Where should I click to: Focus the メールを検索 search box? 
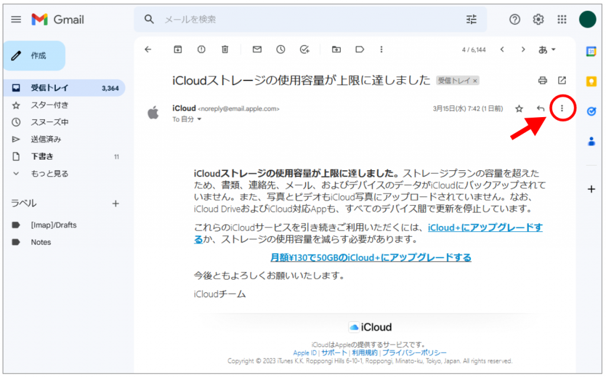tap(310, 20)
